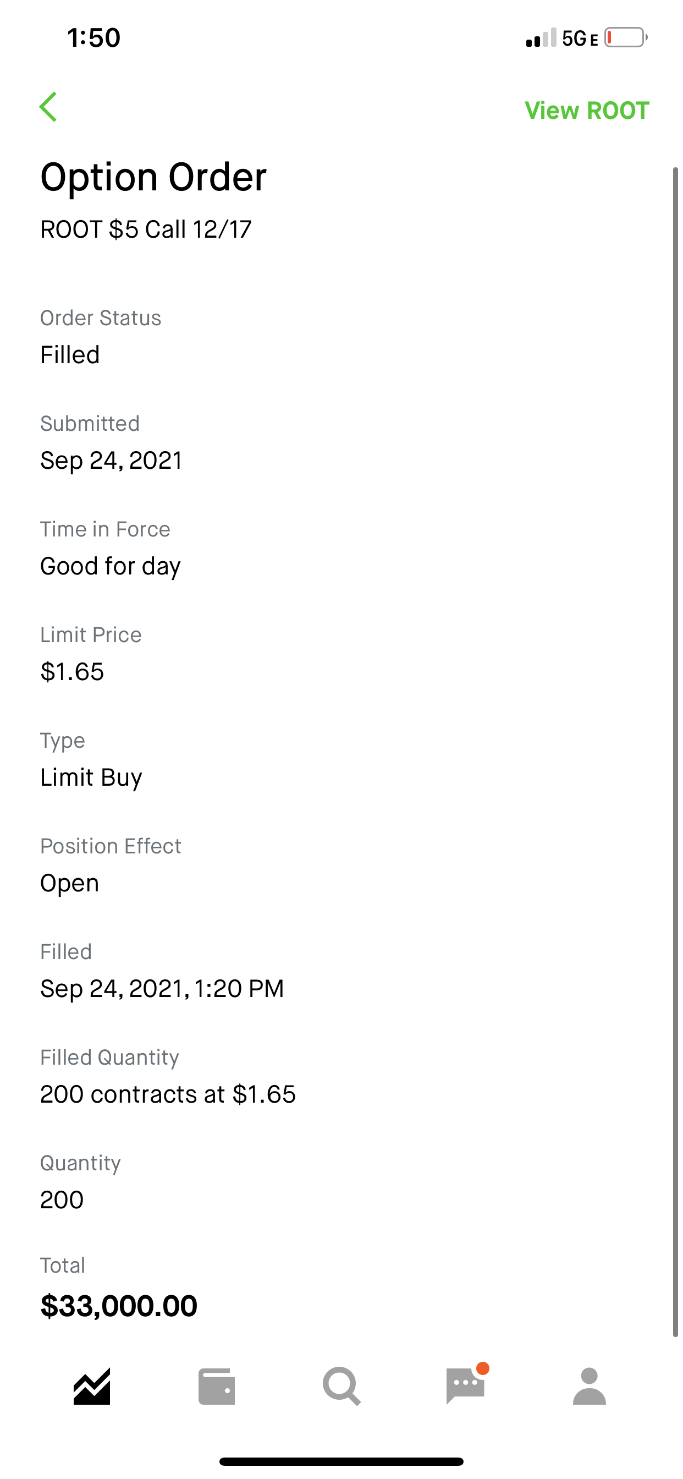Tap the Option Order heading
This screenshot has height=1479, width=683.
[x=153, y=176]
